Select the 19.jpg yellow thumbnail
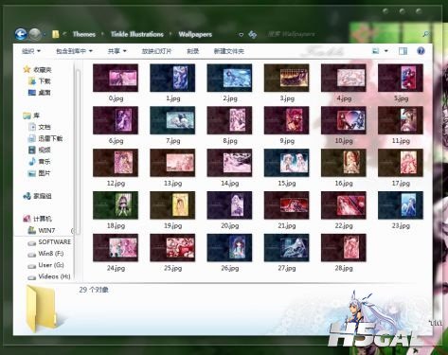Image resolution: width=448 pixels, height=355 pixels. [172, 205]
